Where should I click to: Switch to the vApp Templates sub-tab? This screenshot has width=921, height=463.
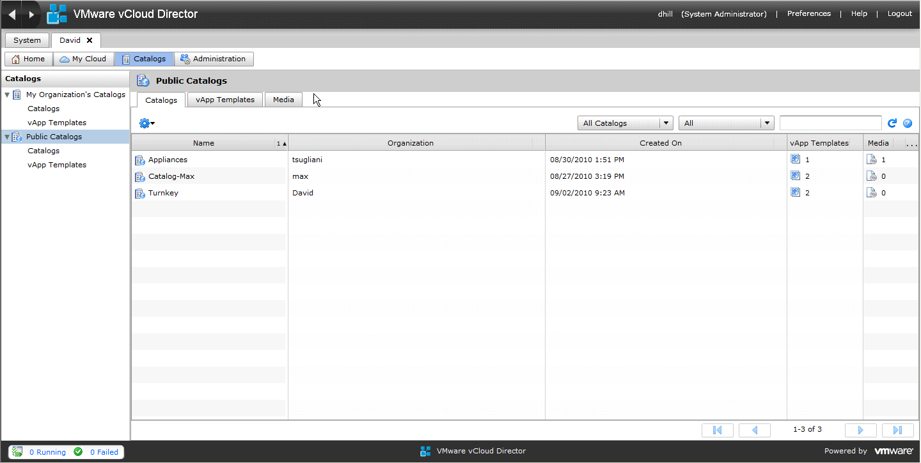pos(225,100)
